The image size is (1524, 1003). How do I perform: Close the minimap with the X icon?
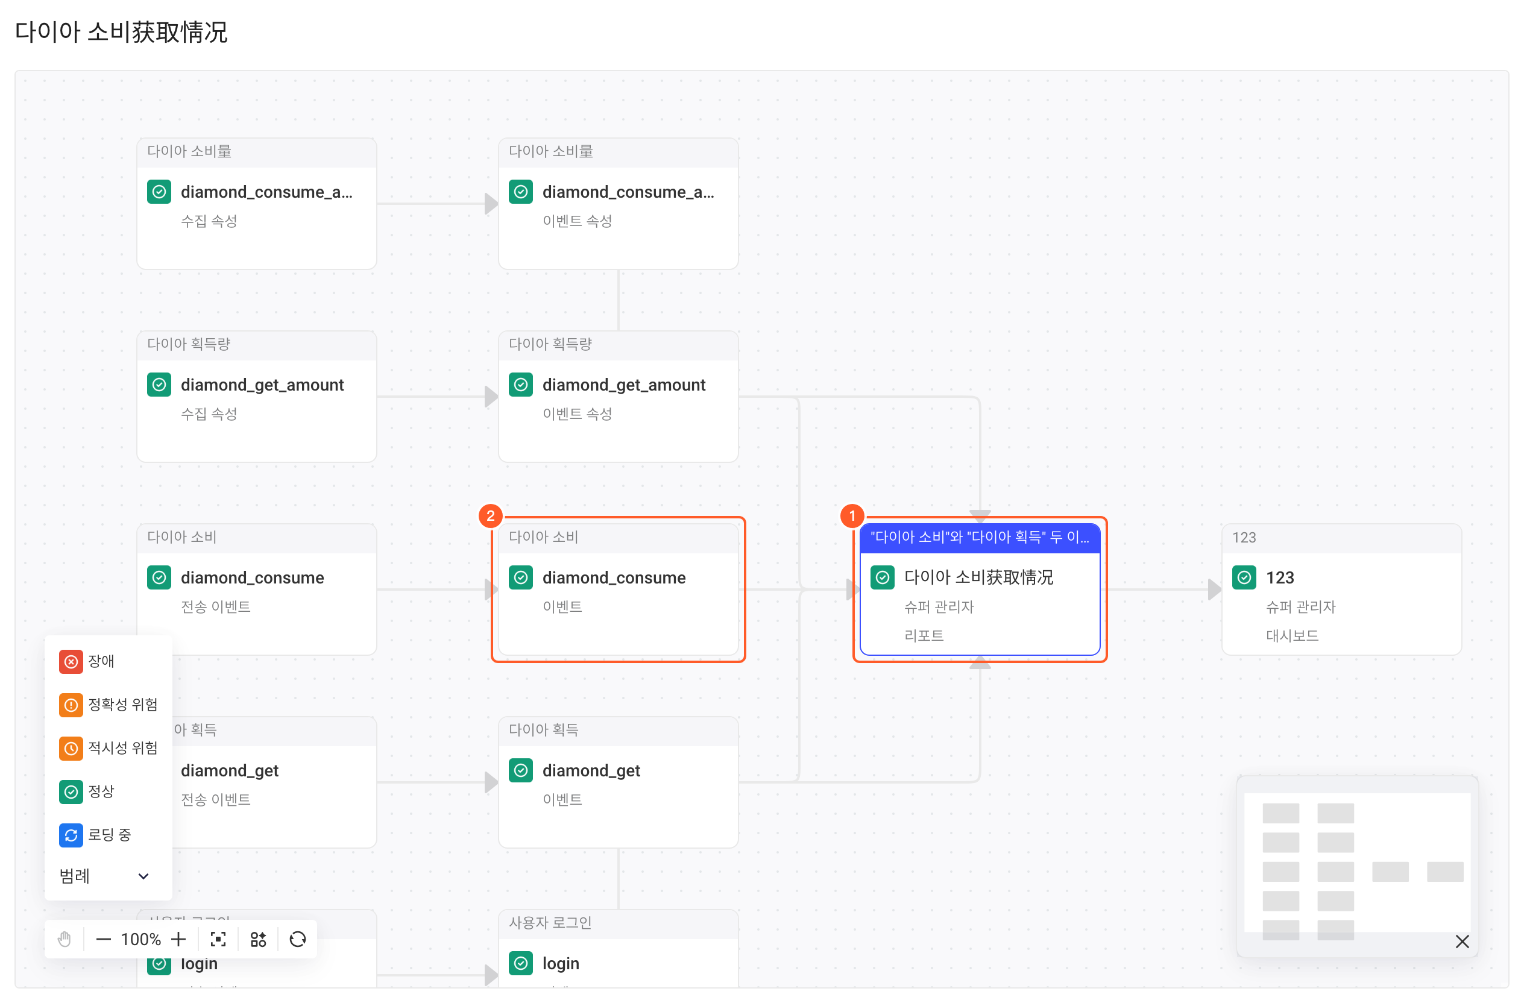pyautogui.click(x=1462, y=941)
